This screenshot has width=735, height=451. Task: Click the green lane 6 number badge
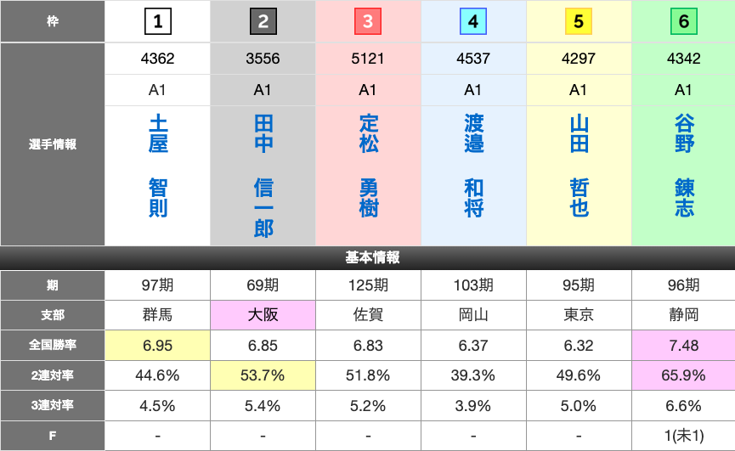pos(683,22)
